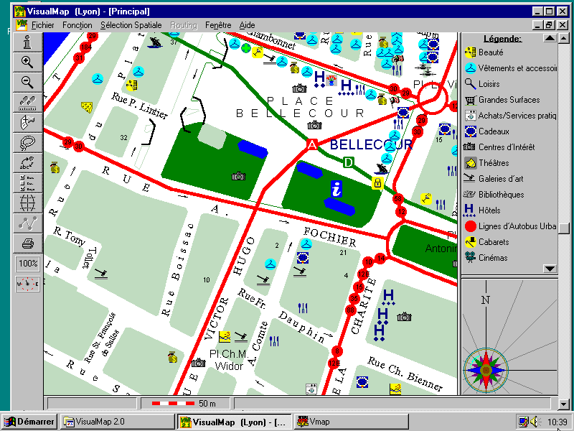Viewport: 574px width, 431px height.
Task: Select bus stop 88 on the map
Action: (350, 310)
